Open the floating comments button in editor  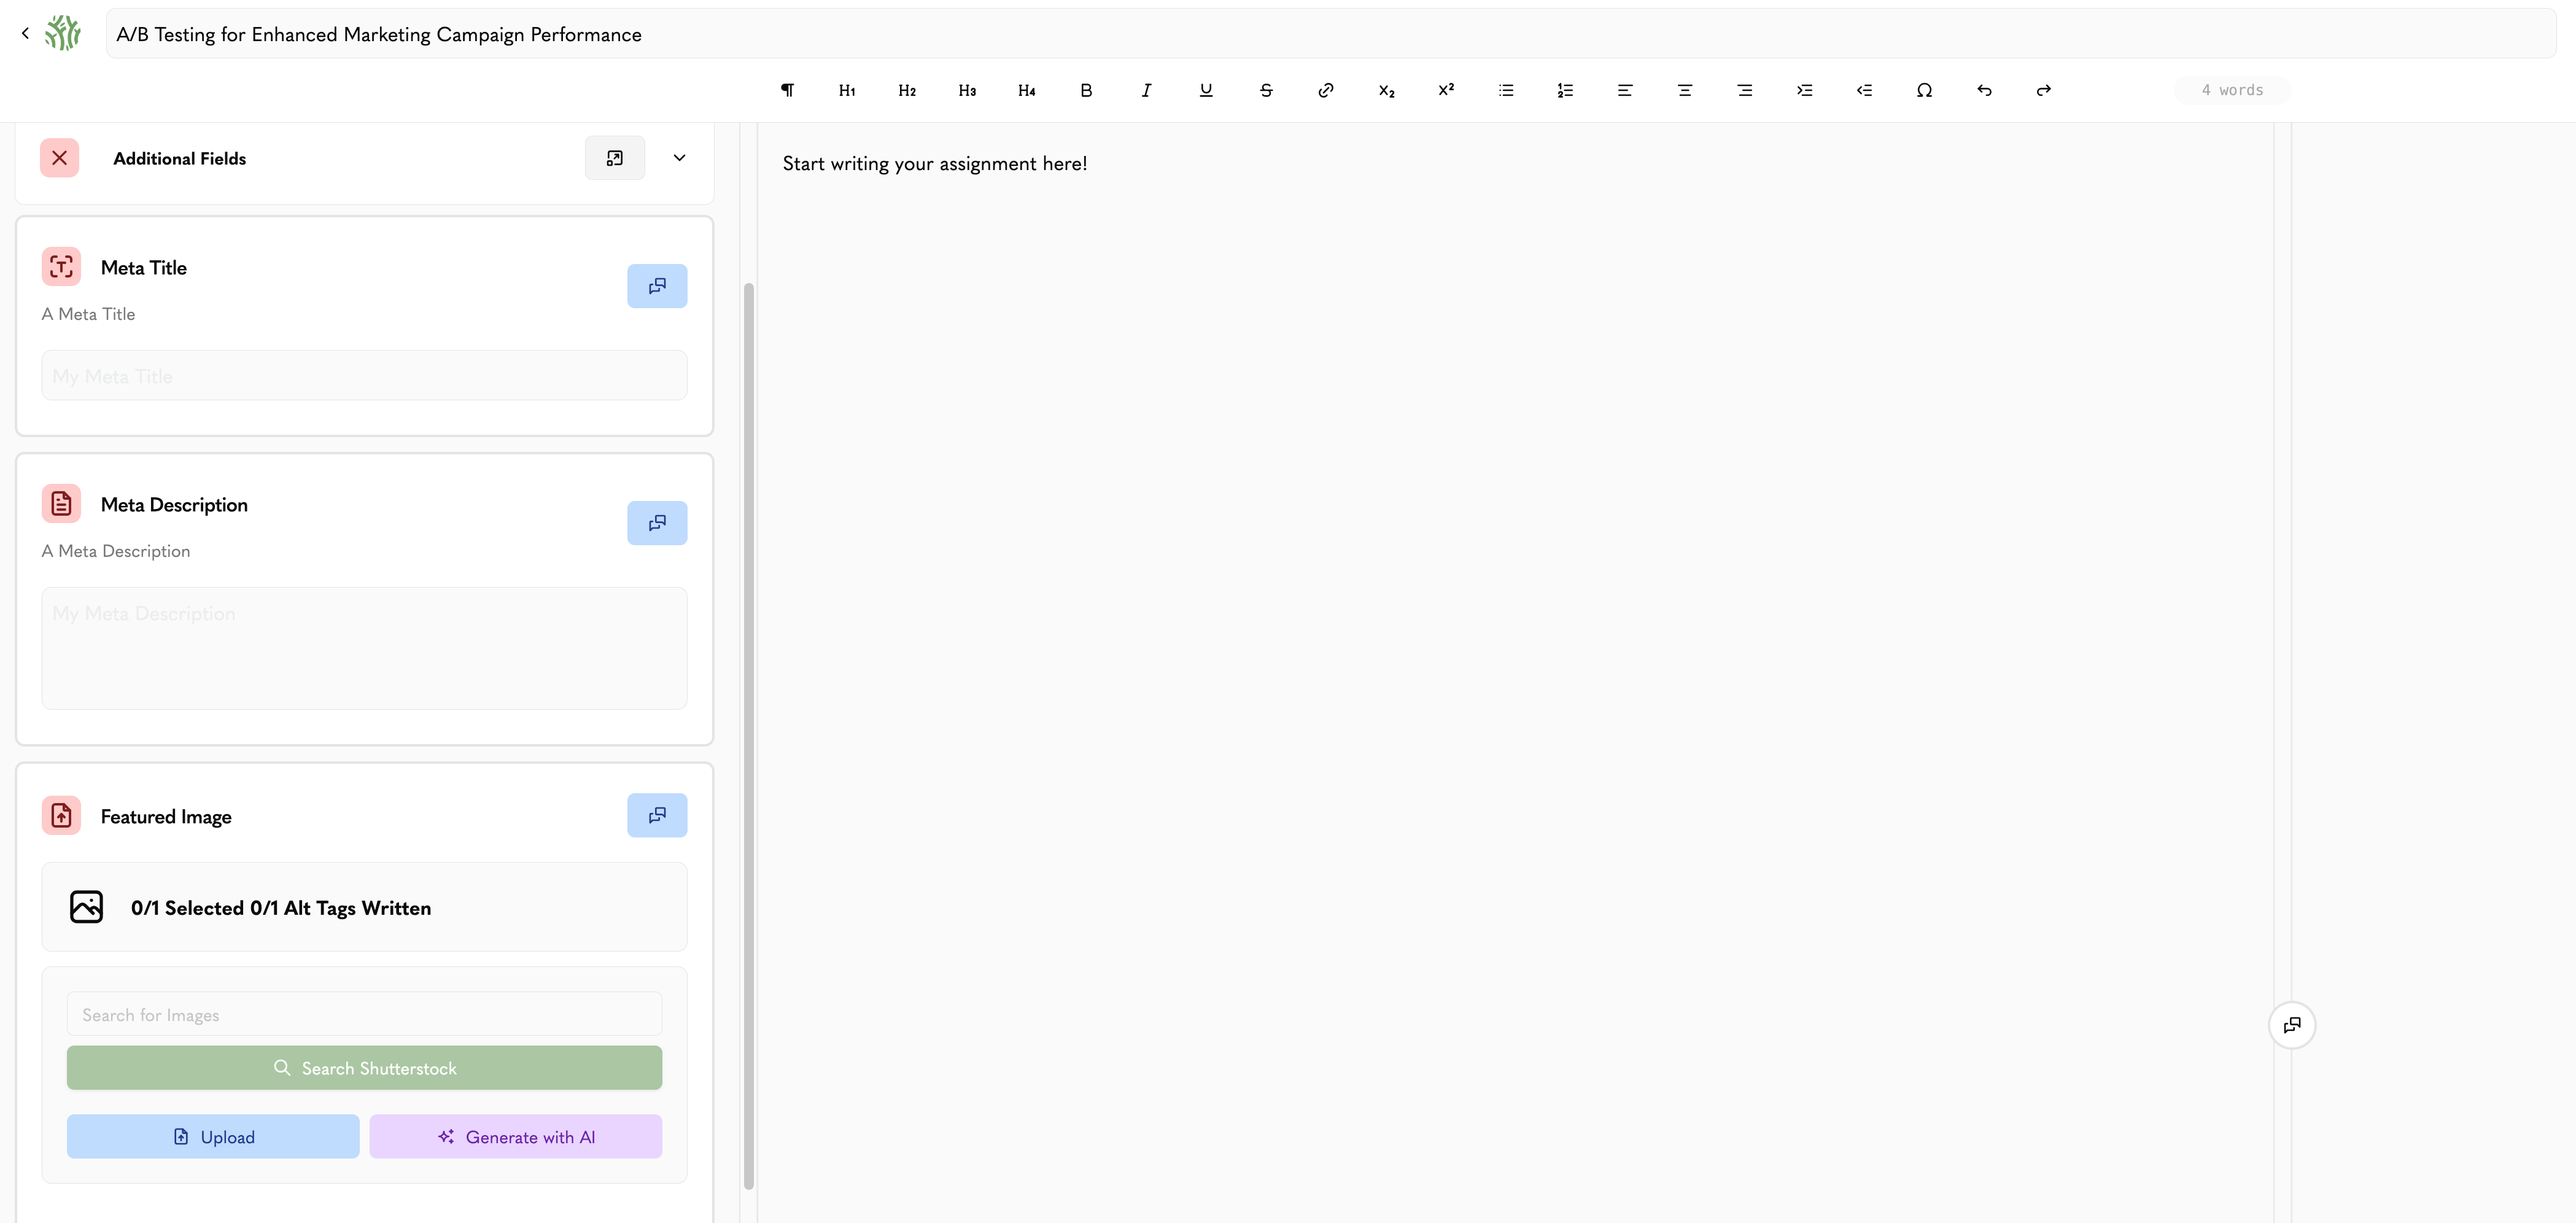(x=2292, y=1025)
